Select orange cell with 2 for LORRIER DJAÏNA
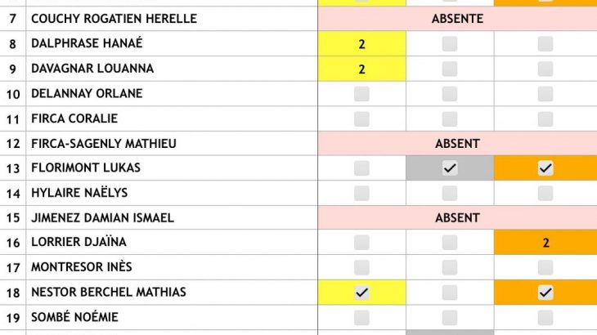The height and width of the screenshot is (335, 597). [545, 243]
